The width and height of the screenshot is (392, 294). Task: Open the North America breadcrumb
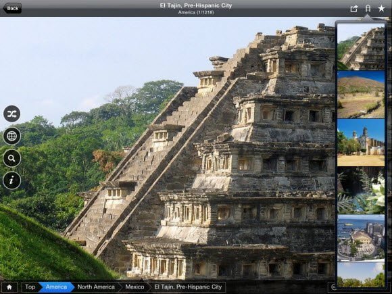click(x=96, y=287)
